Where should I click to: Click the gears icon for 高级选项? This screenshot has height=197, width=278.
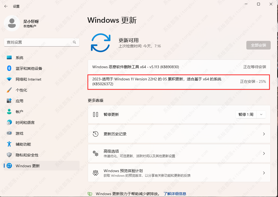96,153
